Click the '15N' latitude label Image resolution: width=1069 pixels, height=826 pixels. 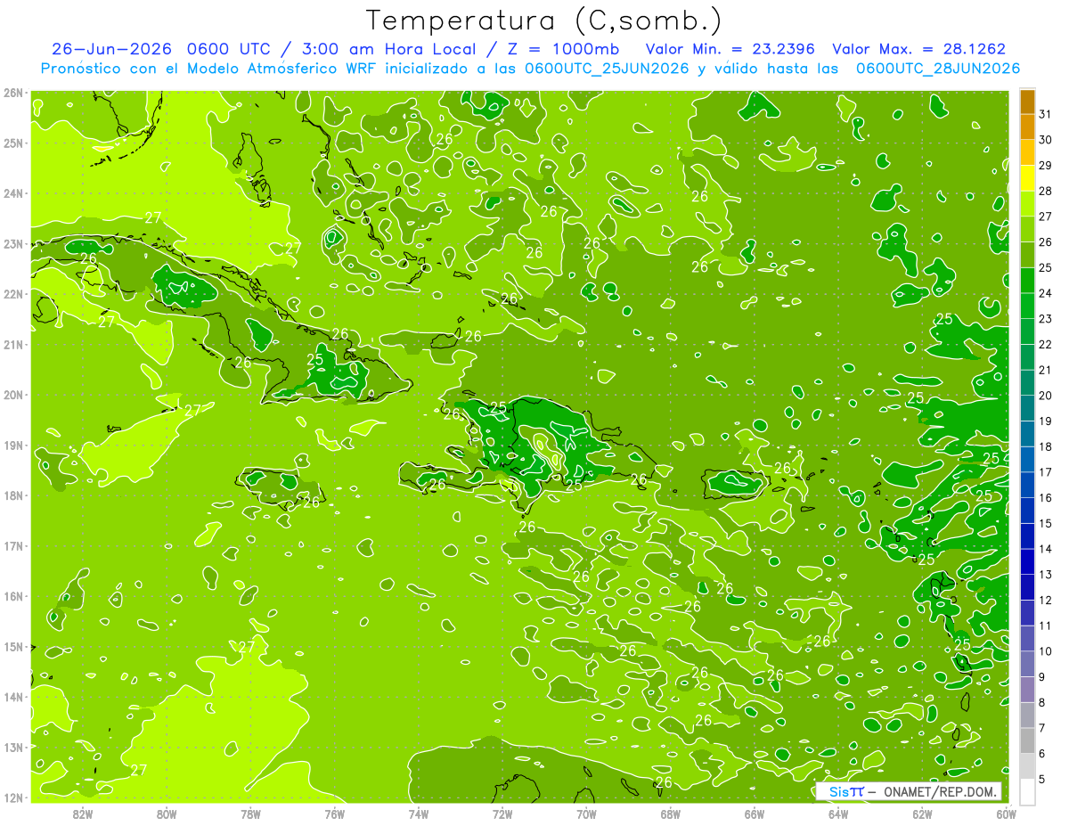point(12,646)
